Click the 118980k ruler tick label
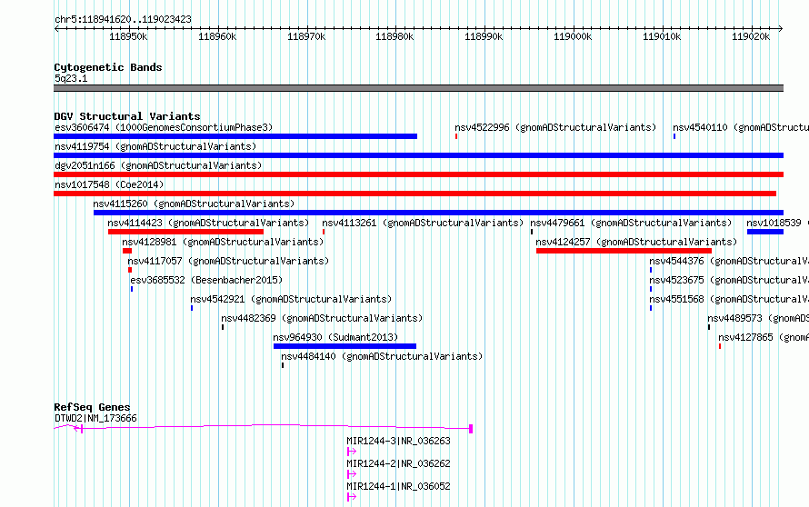The width and height of the screenshot is (809, 507). pos(395,36)
